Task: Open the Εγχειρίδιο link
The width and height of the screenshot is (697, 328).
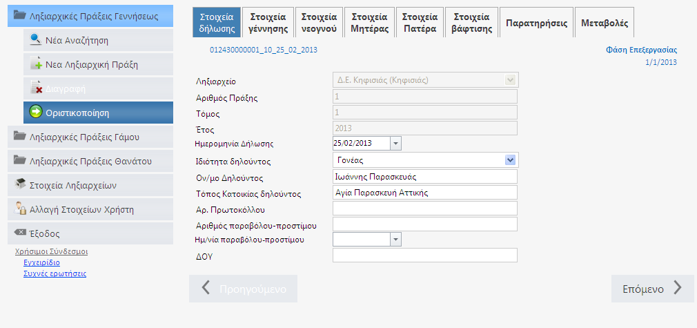Action: click(41, 262)
